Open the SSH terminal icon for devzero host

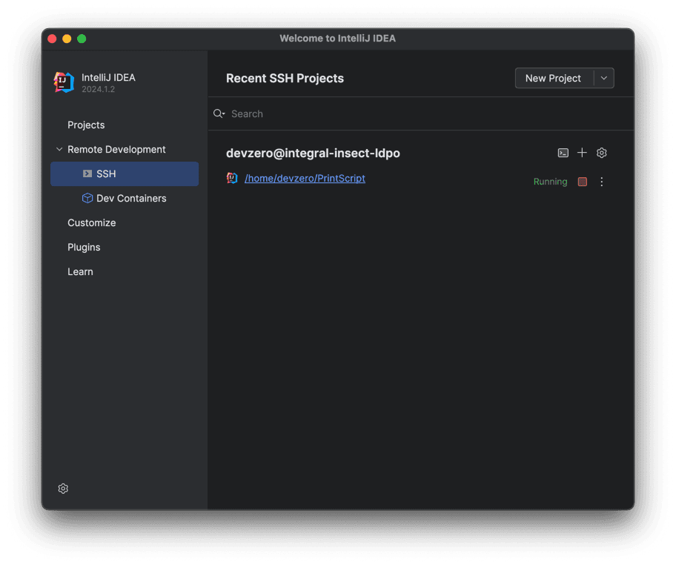(563, 153)
